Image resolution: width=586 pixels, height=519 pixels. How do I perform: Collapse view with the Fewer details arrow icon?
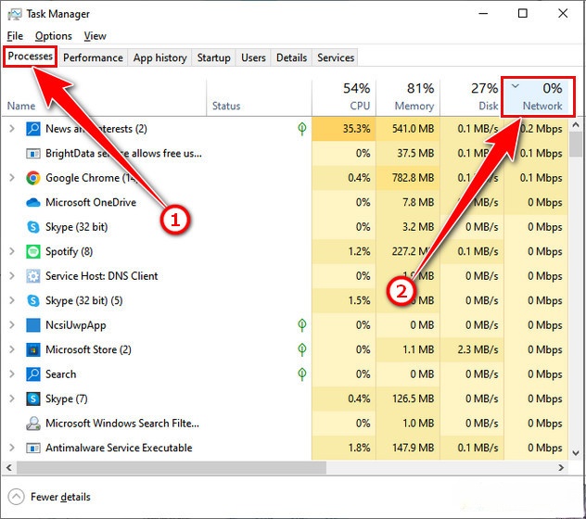pos(16,497)
